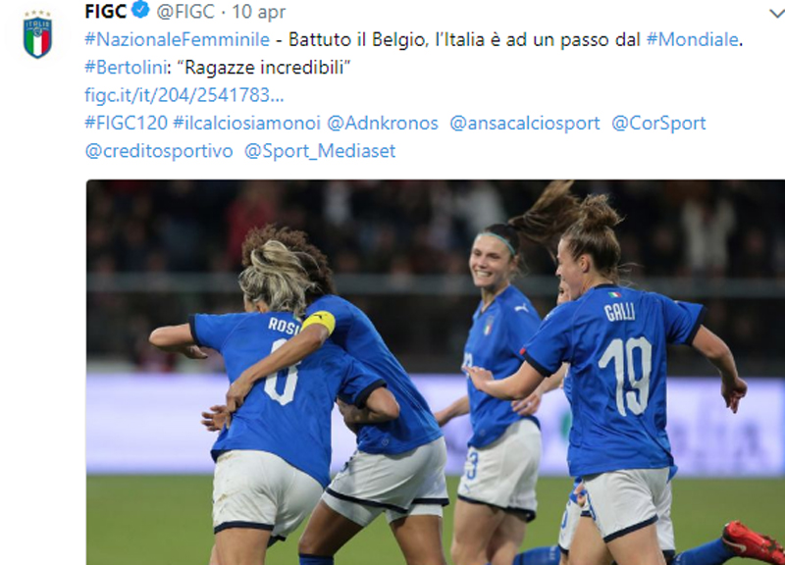Open the @Sport_Mediaset mention
The image size is (785, 565).
point(320,151)
